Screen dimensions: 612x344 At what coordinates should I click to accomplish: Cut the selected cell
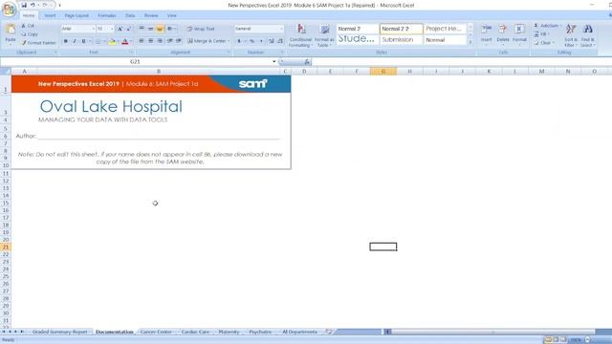(28, 26)
